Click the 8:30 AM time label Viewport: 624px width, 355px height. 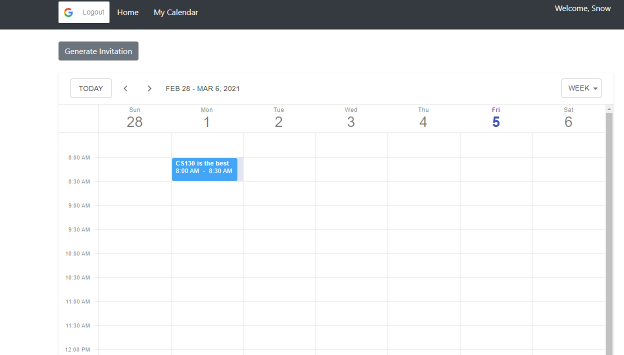tap(79, 181)
